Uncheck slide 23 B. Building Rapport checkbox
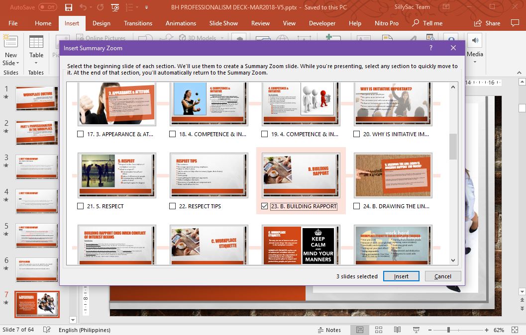Image resolution: width=526 pixels, height=335 pixels. coord(265,206)
